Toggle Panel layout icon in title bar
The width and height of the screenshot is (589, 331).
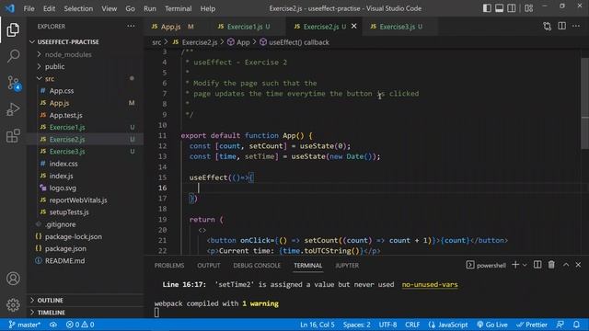[499, 8]
